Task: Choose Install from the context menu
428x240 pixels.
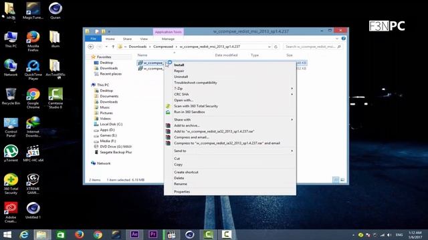Action: 179,65
